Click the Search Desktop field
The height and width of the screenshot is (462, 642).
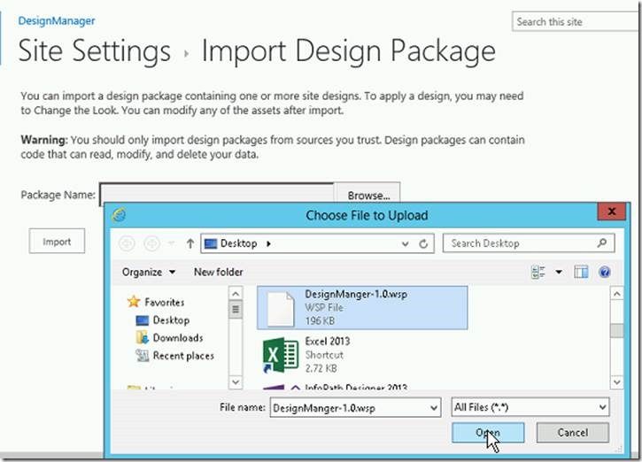click(529, 243)
